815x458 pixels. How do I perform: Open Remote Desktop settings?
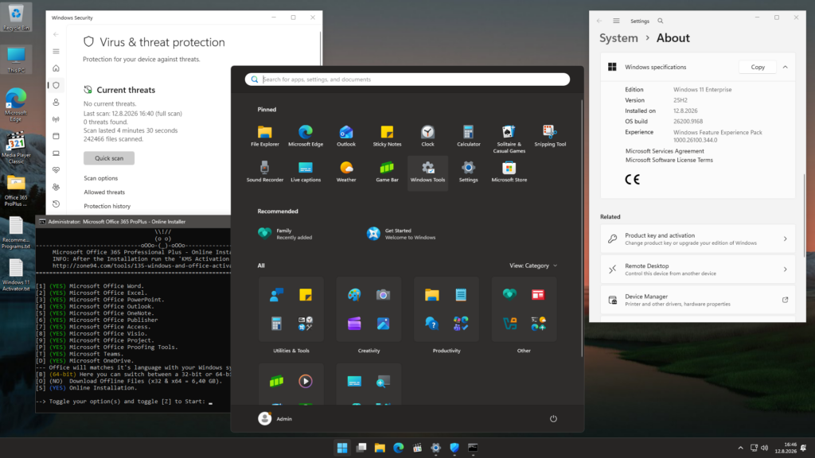(697, 269)
